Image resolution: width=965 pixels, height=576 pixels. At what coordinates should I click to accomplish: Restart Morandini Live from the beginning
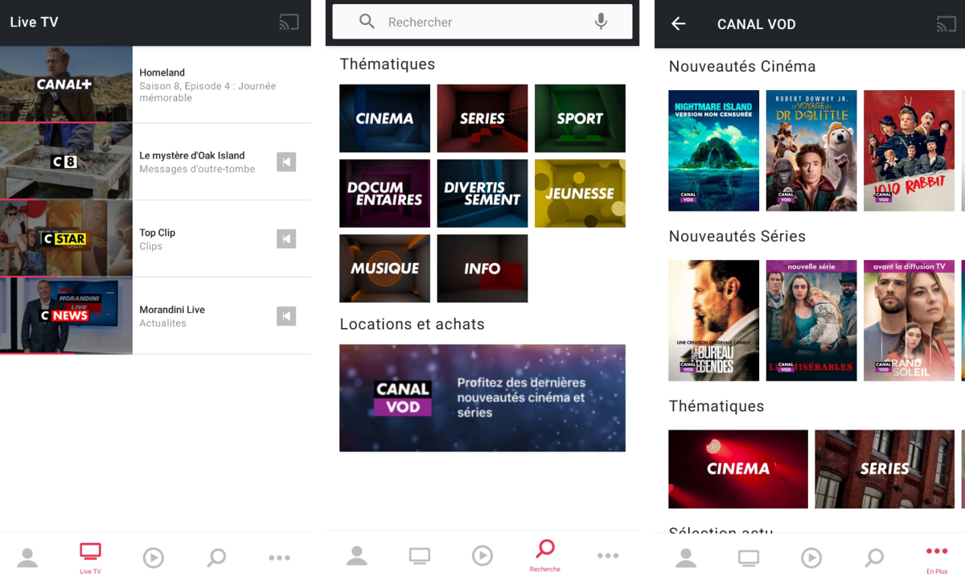pyautogui.click(x=286, y=316)
